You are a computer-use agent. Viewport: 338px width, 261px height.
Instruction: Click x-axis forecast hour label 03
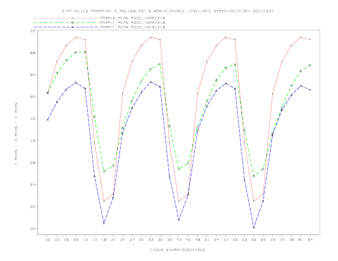pyautogui.click(x=57, y=240)
